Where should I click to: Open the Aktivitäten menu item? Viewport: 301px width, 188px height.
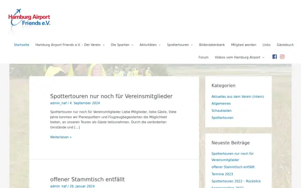coord(148,45)
